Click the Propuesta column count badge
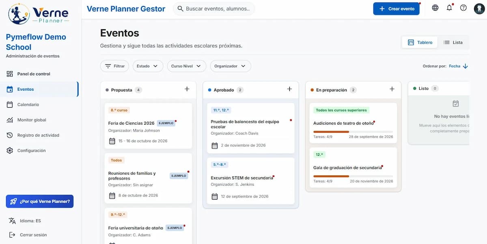 coord(138,90)
